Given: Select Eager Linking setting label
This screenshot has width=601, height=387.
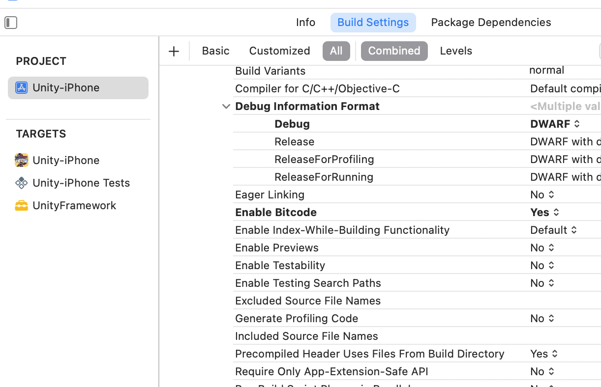Looking at the screenshot, I should 270,194.
